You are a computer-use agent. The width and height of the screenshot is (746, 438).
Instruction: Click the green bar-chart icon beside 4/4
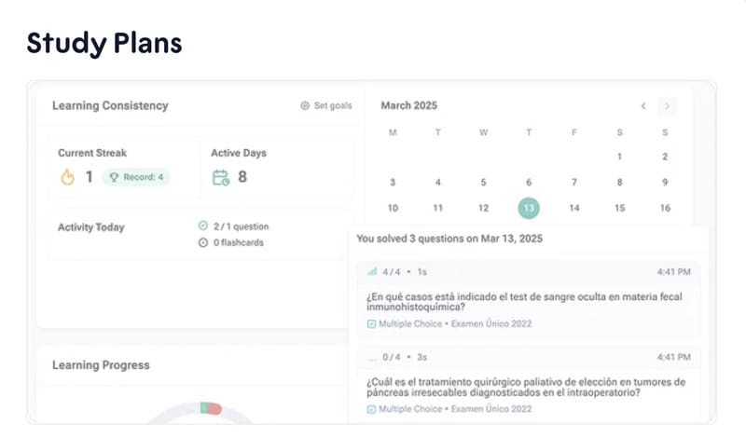pyautogui.click(x=372, y=272)
